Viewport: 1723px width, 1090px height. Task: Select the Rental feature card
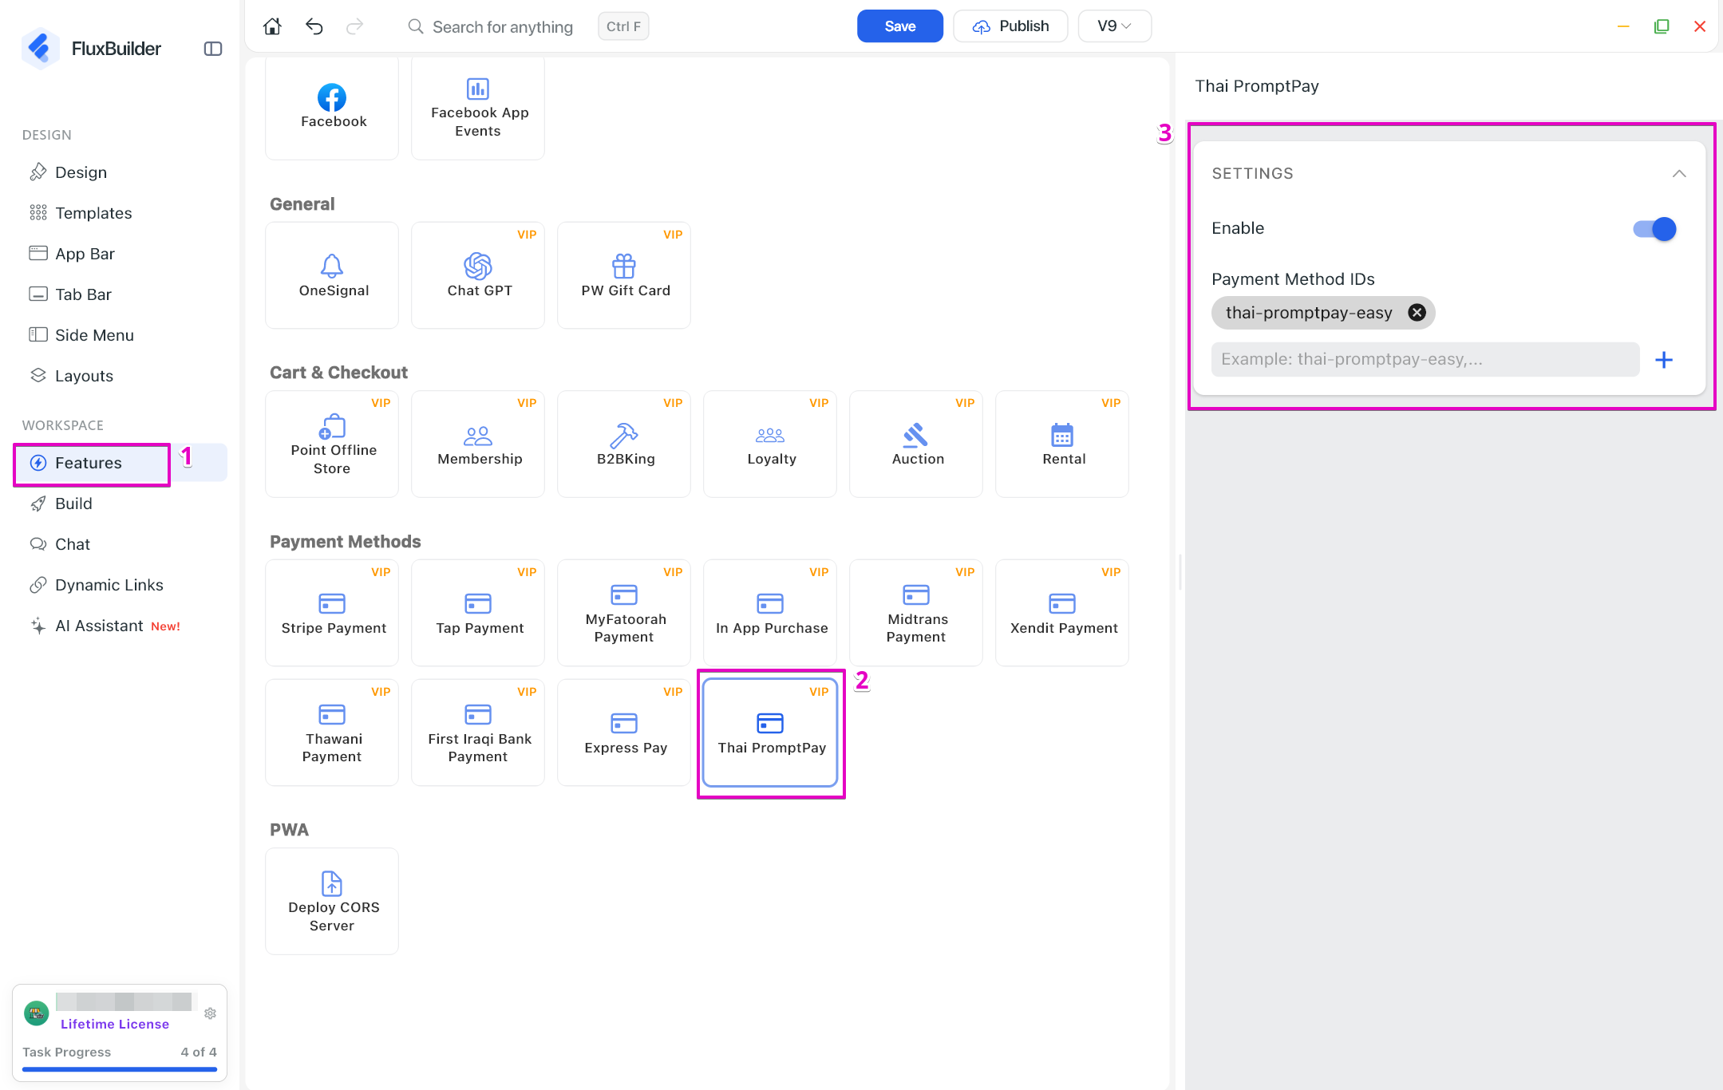coord(1062,444)
